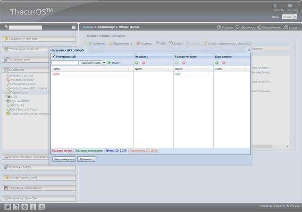This screenshot has width=302, height=212.
Task: Click the Применить button
Action: (x=86, y=159)
